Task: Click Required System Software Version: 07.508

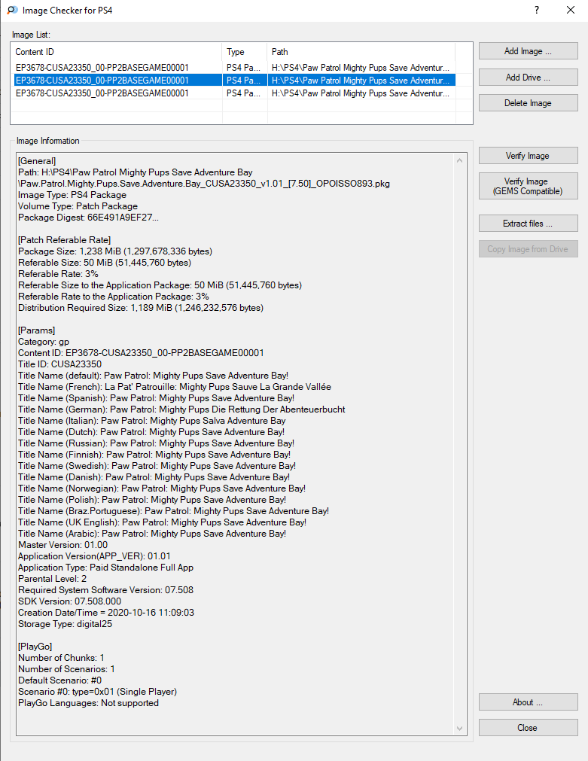Action: [106, 590]
